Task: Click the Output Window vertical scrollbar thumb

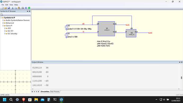Action: pyautogui.click(x=181, y=78)
